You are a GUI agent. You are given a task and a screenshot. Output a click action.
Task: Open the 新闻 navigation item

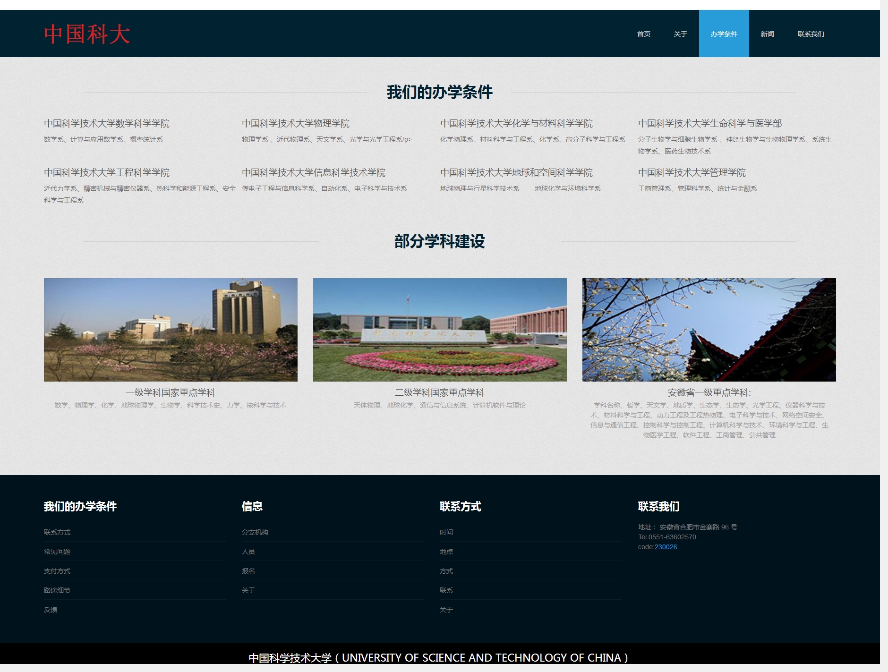tap(767, 34)
